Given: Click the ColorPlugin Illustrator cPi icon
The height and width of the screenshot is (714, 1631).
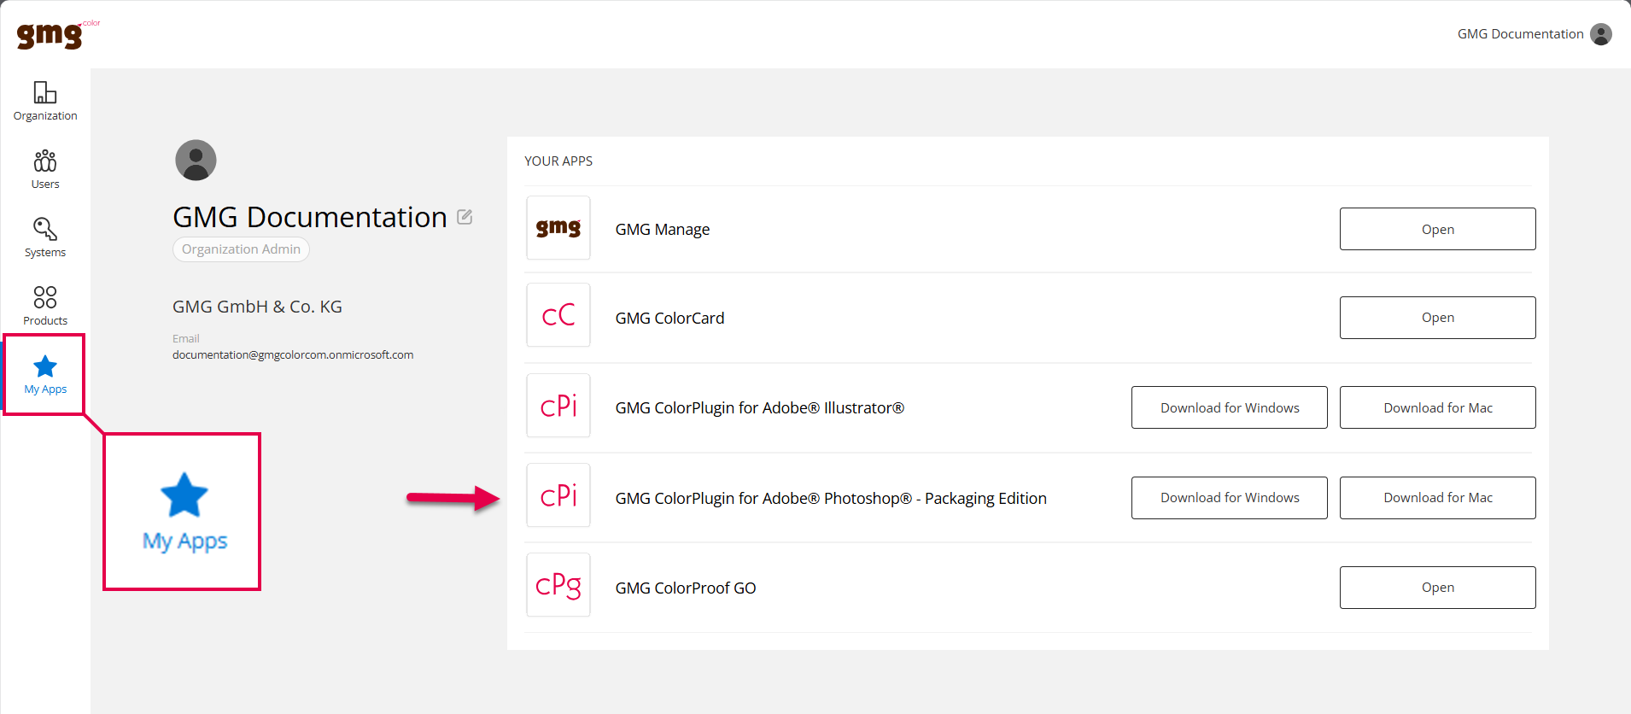Looking at the screenshot, I should coord(558,406).
